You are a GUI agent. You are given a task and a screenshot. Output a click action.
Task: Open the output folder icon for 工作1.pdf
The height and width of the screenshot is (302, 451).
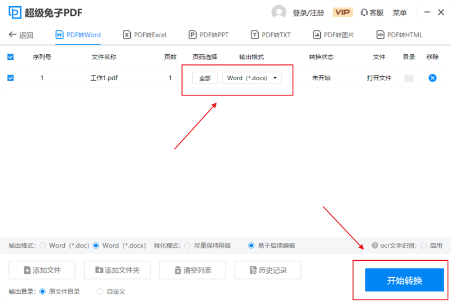click(409, 78)
